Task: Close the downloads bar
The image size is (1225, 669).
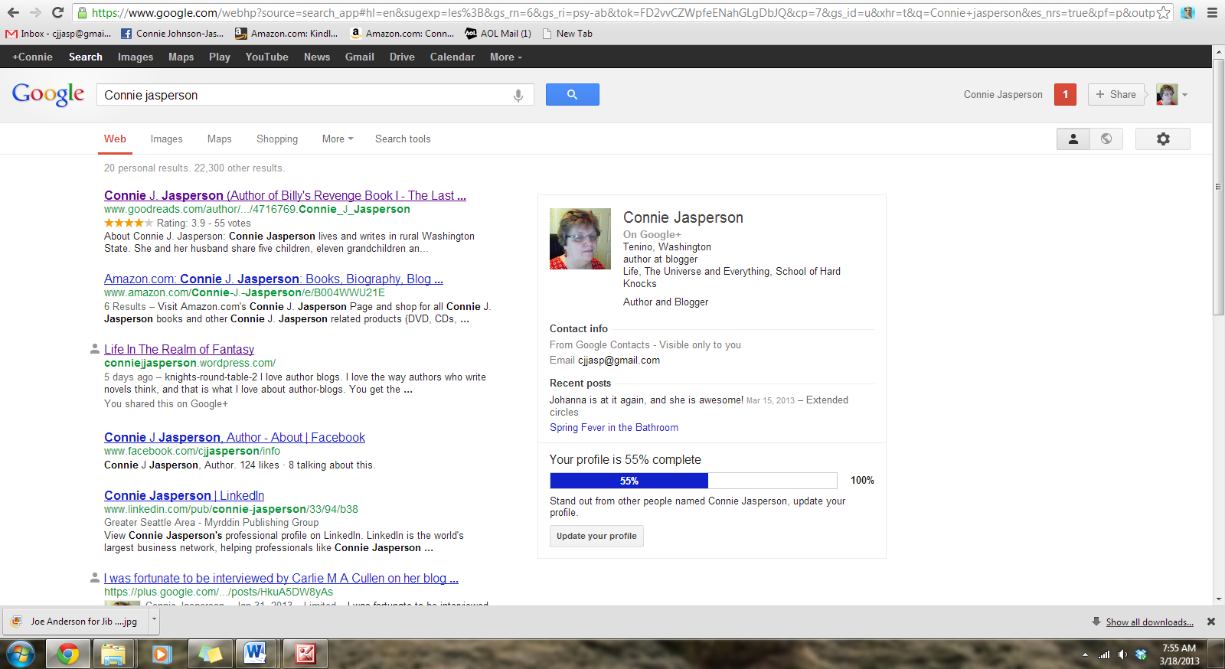Action: [x=1211, y=622]
